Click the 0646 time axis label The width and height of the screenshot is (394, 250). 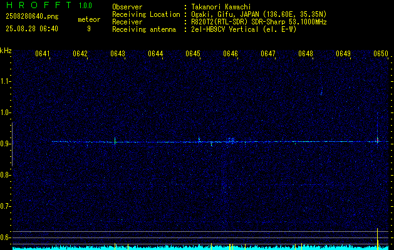(x=231, y=54)
